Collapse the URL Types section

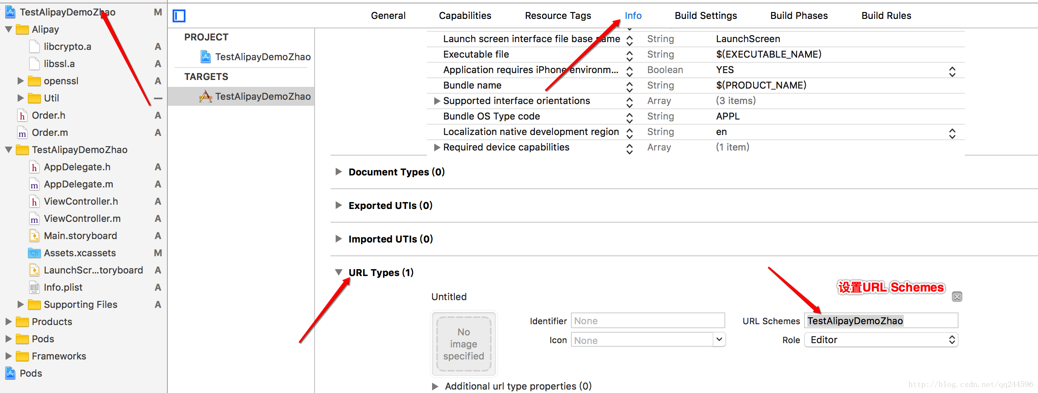pyautogui.click(x=339, y=273)
